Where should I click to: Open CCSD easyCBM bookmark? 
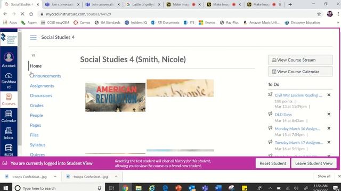55,22
